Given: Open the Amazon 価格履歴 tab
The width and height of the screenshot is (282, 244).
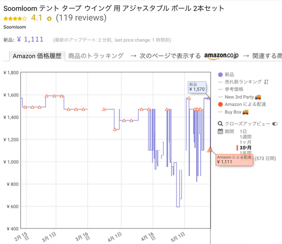Looking at the screenshot, I should tap(37, 56).
